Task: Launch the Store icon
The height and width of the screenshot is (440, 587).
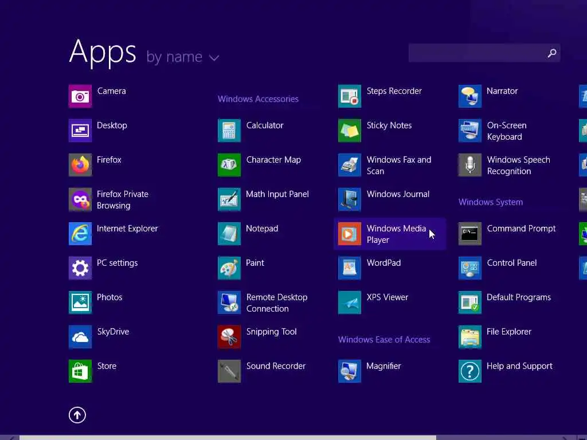Action: point(80,371)
